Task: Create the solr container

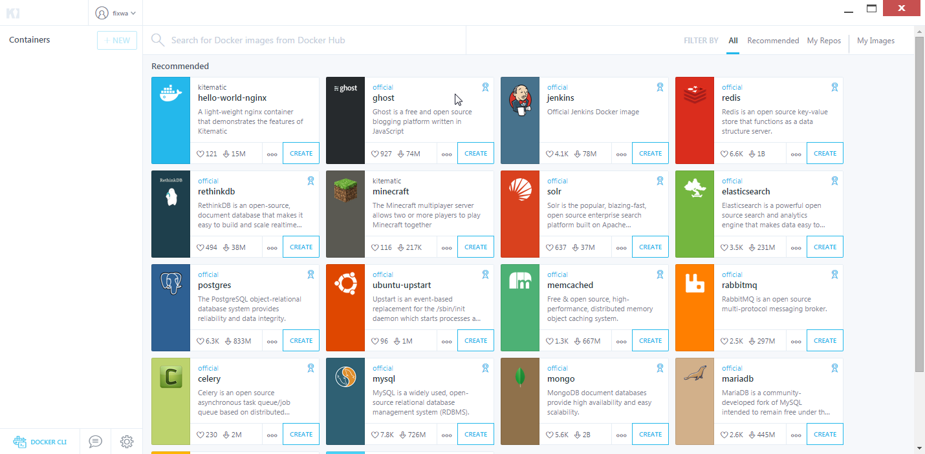Action: [x=650, y=247]
